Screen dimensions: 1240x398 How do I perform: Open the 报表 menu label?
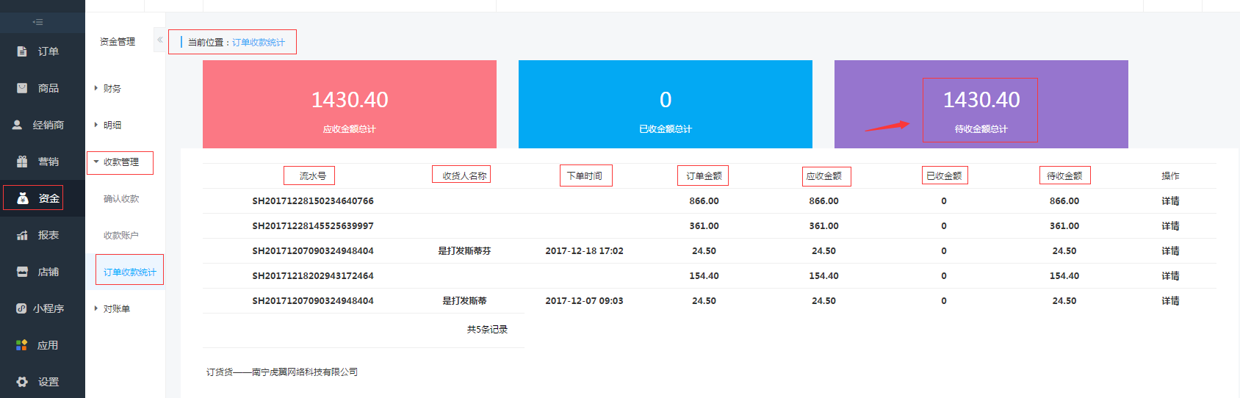pos(48,235)
